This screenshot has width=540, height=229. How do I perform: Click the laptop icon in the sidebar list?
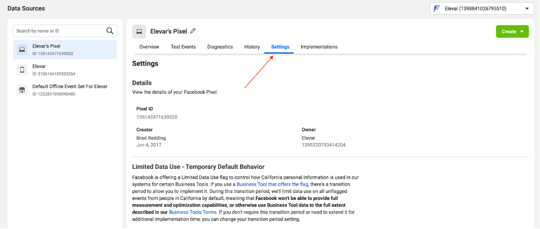click(x=22, y=50)
